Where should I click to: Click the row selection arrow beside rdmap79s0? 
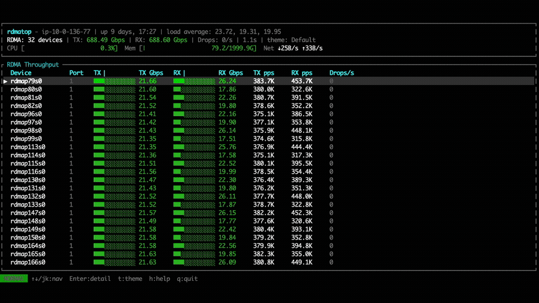click(x=5, y=81)
